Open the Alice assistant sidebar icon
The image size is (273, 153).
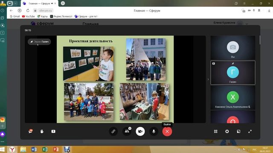pyautogui.click(x=3, y=134)
